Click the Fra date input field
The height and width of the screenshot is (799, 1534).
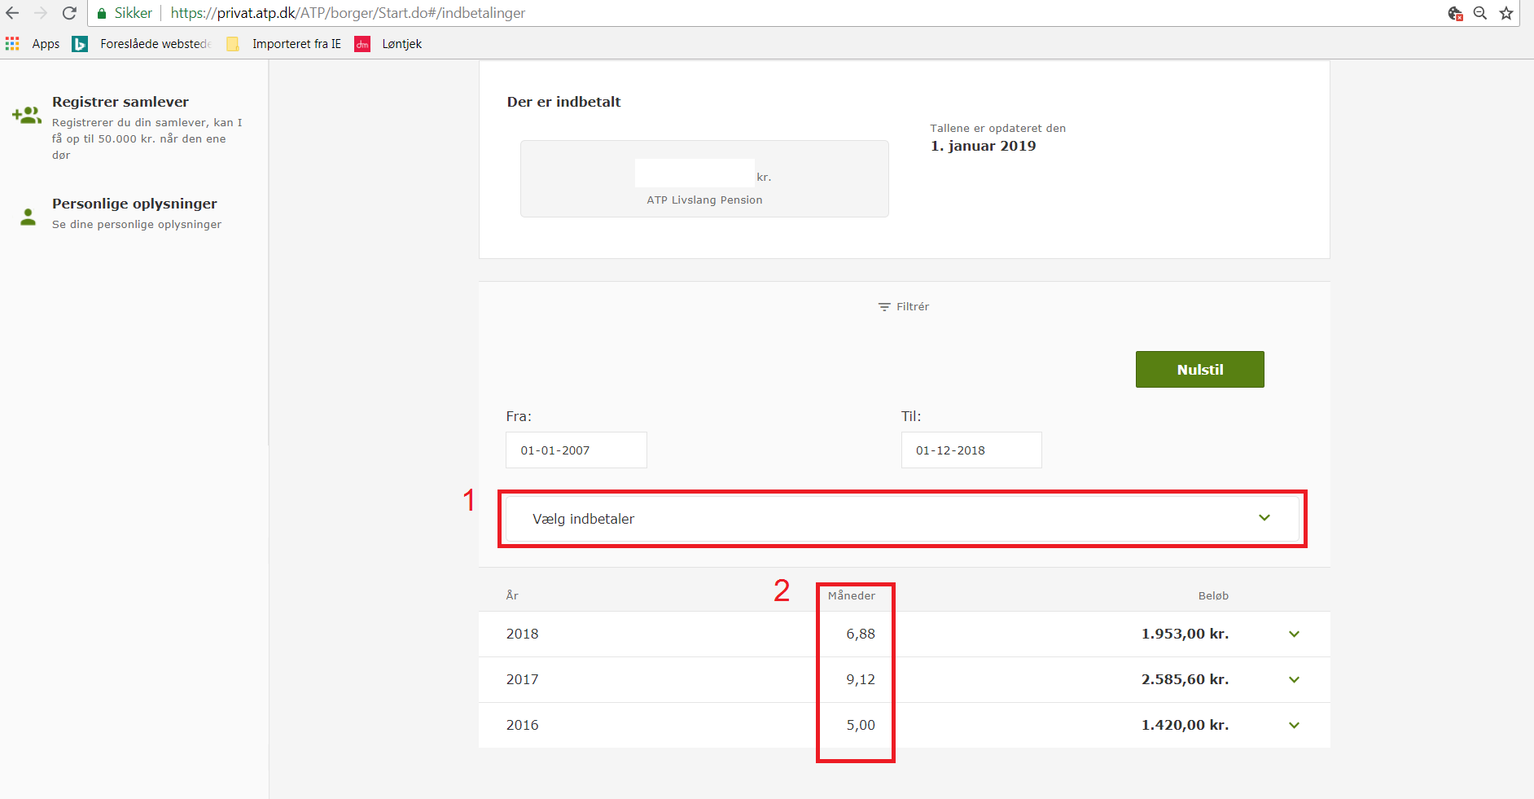576,450
